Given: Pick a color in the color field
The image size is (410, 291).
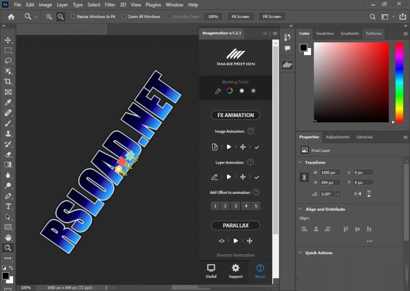Looking at the screenshot, I should point(352,82).
